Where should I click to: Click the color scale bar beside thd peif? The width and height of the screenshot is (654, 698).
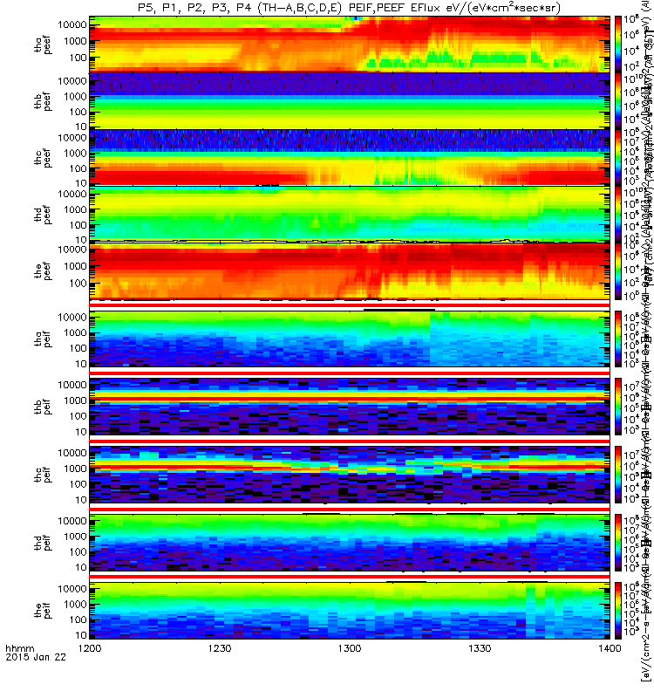point(618,543)
